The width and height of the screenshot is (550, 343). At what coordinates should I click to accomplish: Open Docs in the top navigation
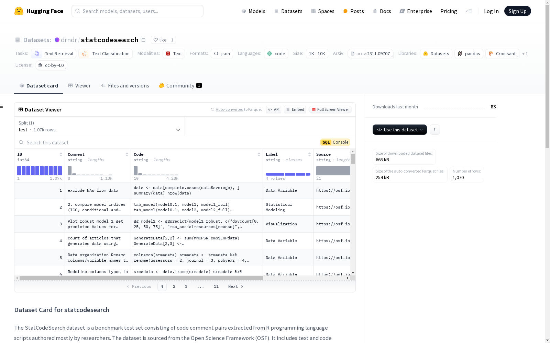point(382,11)
